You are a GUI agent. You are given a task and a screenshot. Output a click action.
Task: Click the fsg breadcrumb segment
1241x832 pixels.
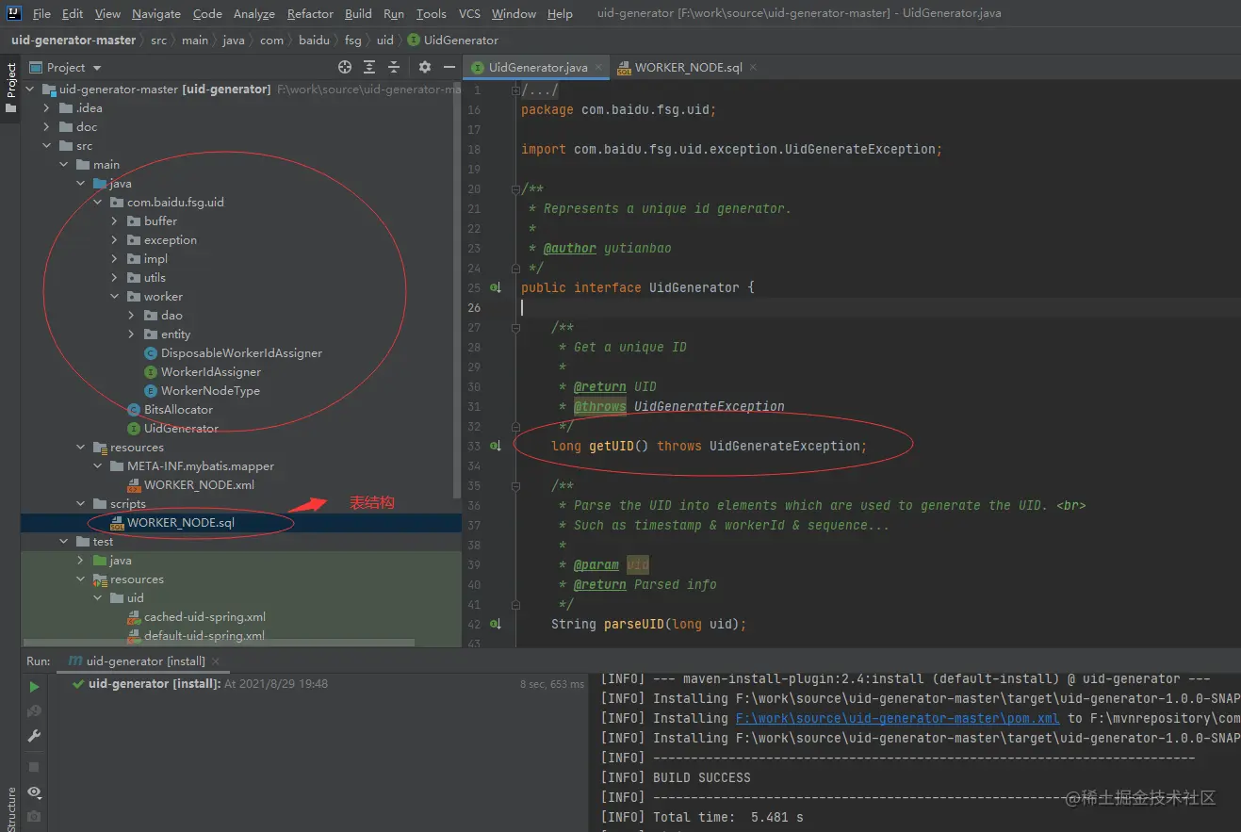coord(353,41)
